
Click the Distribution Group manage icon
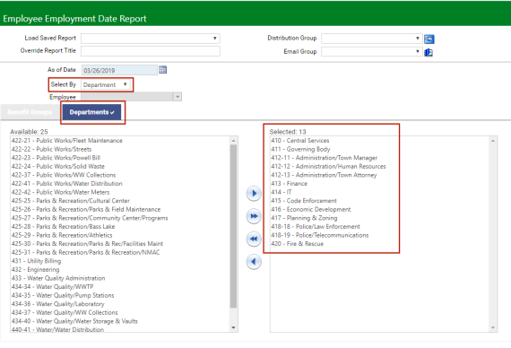(x=429, y=39)
